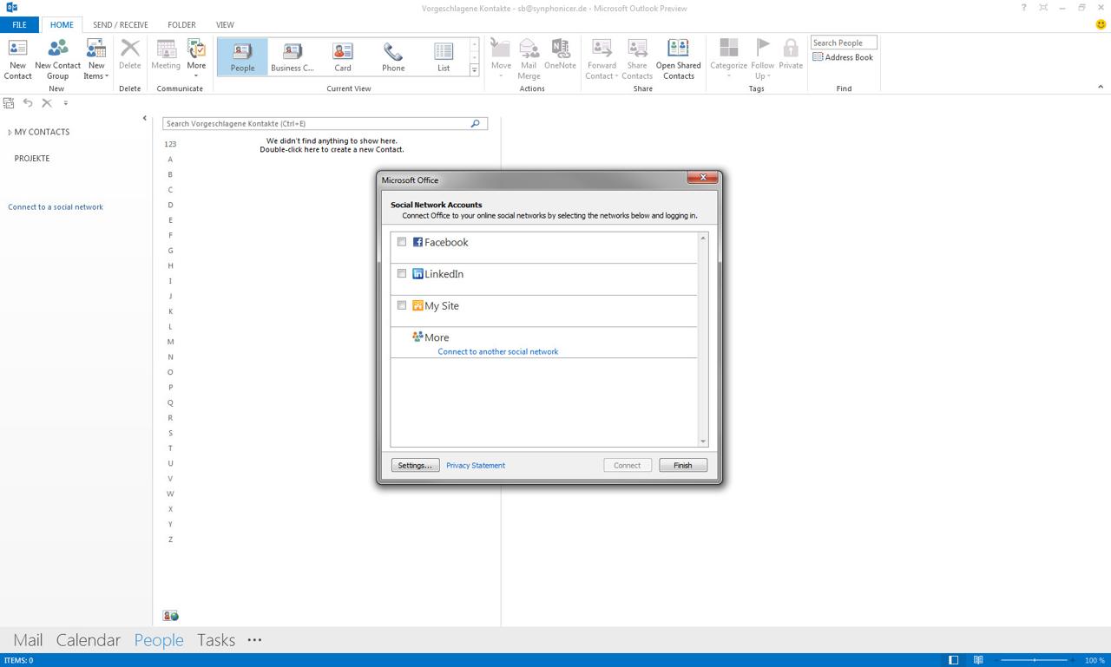The width and height of the screenshot is (1111, 667).
Task: Open the Privacy Statement link
Action: coord(476,466)
